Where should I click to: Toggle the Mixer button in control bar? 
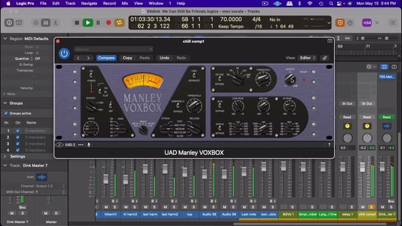click(x=46, y=23)
